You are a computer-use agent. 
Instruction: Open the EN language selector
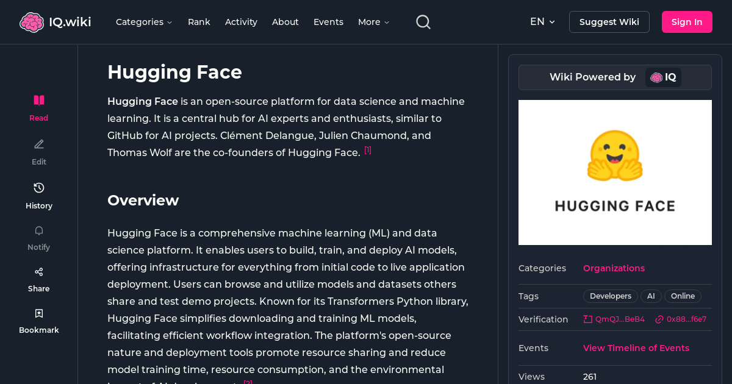tap(542, 22)
